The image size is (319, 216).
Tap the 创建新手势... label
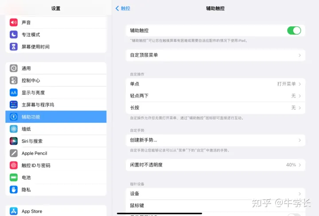click(144, 140)
